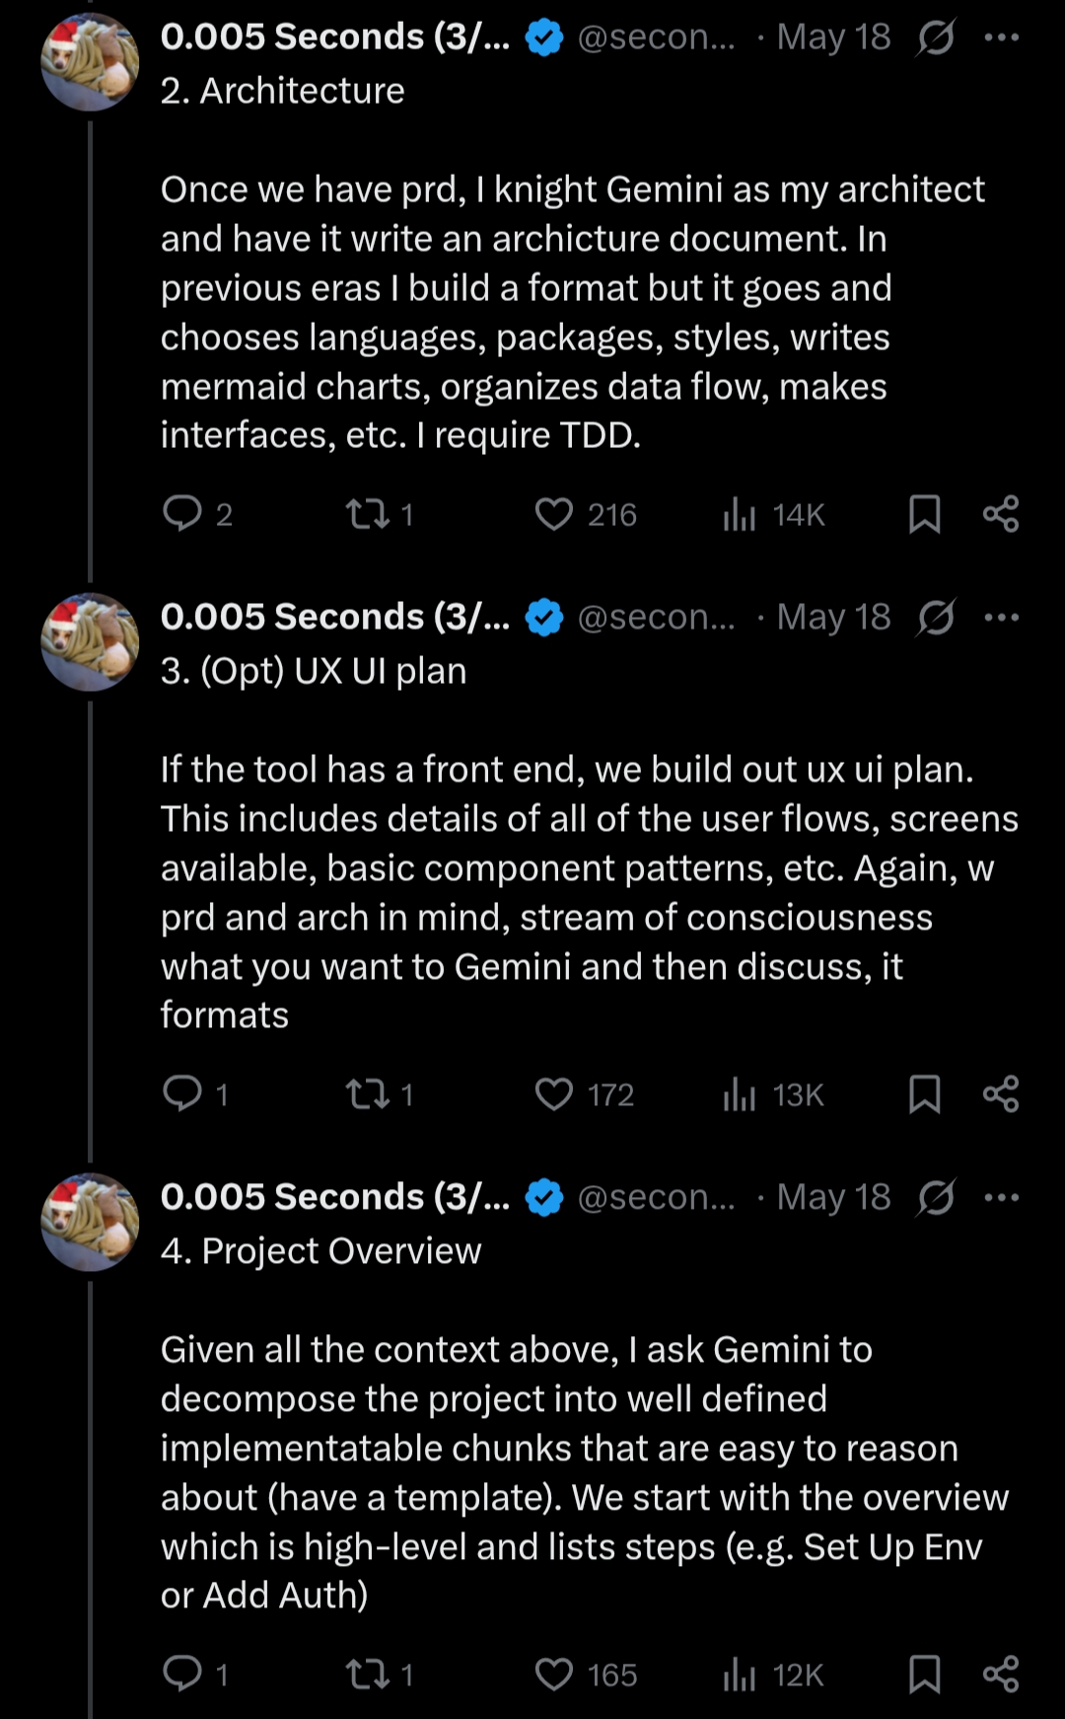This screenshot has height=1719, width=1065.
Task: Like the Architecture tweet with 216 likes
Action: tap(554, 514)
